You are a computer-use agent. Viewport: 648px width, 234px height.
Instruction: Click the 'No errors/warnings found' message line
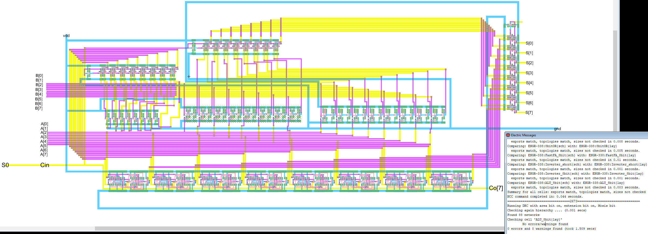(x=545, y=224)
